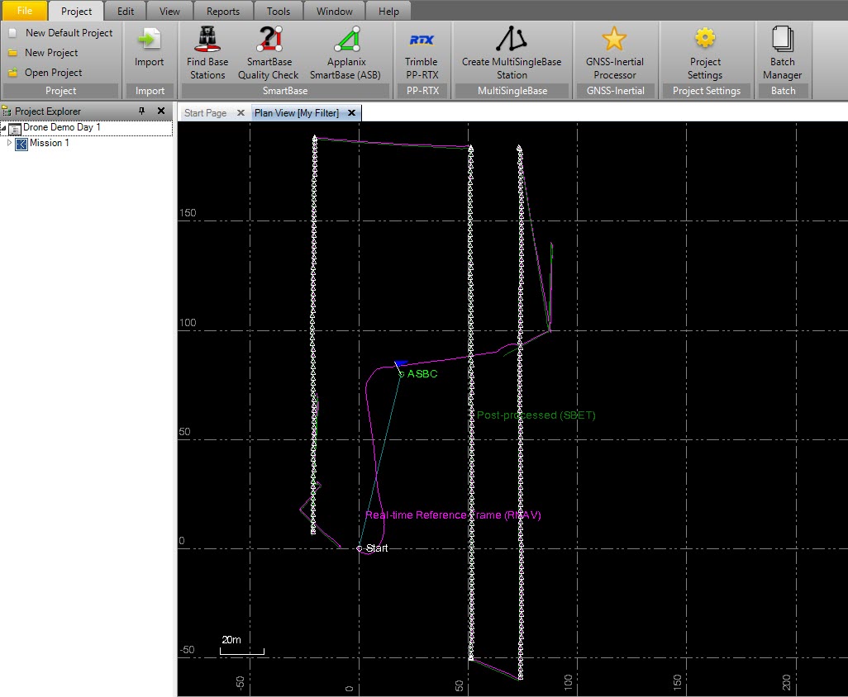Click the Import ribbon icon

pos(150,50)
